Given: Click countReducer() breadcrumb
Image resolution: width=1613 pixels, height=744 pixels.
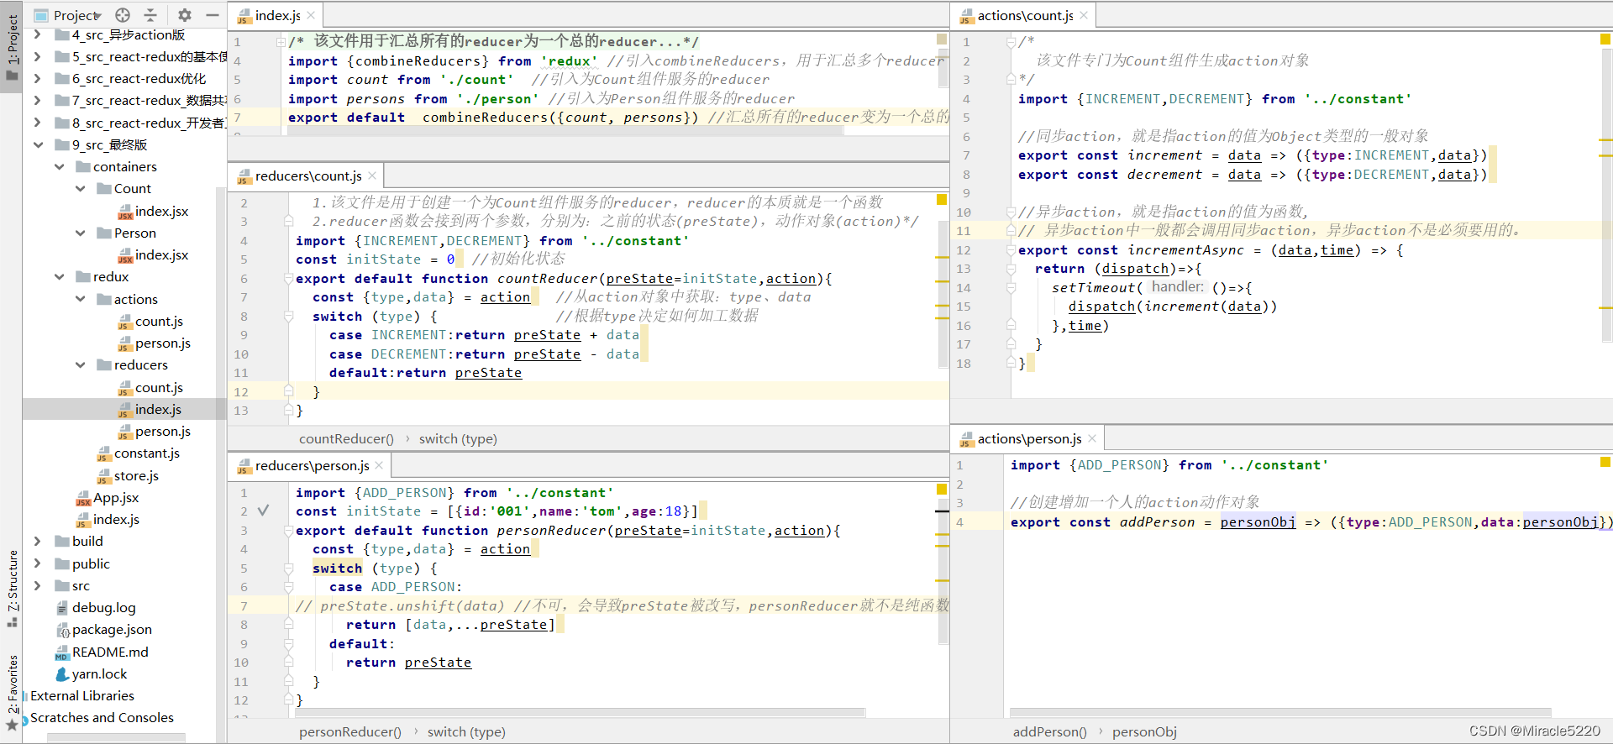Looking at the screenshot, I should coord(346,438).
